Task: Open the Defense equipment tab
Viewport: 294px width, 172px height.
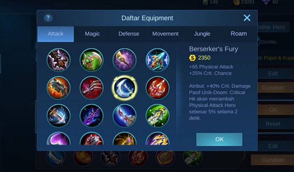Action: click(129, 34)
